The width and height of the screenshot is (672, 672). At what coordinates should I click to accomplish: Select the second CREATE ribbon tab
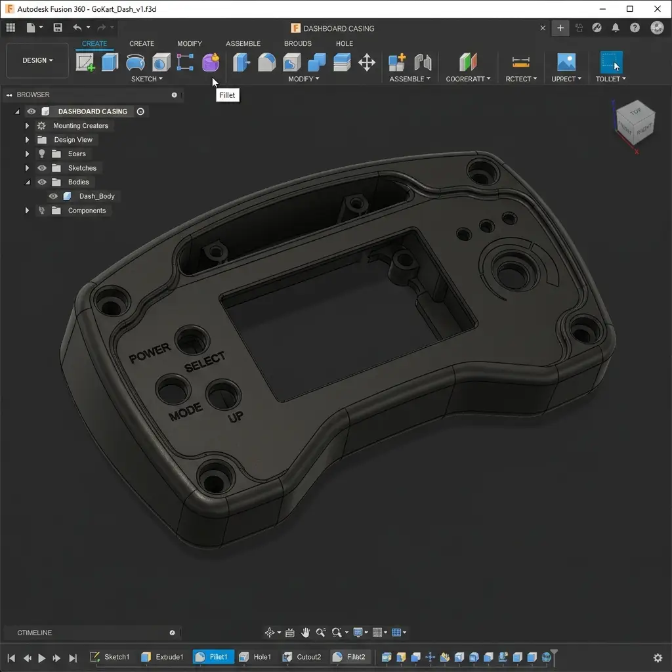tap(142, 44)
